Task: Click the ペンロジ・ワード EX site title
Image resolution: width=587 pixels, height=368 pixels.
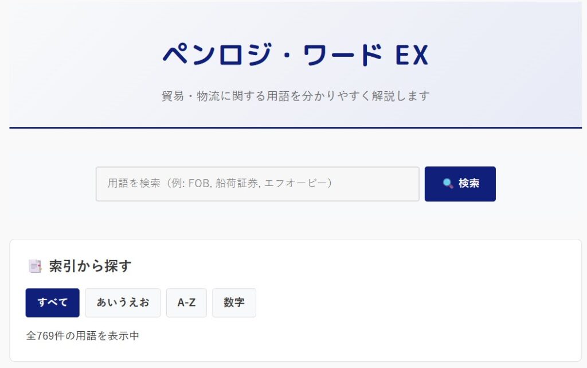Action: 295,55
